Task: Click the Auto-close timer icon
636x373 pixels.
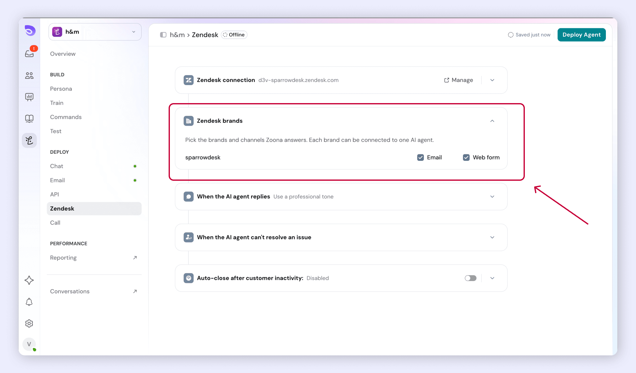Action: click(189, 278)
